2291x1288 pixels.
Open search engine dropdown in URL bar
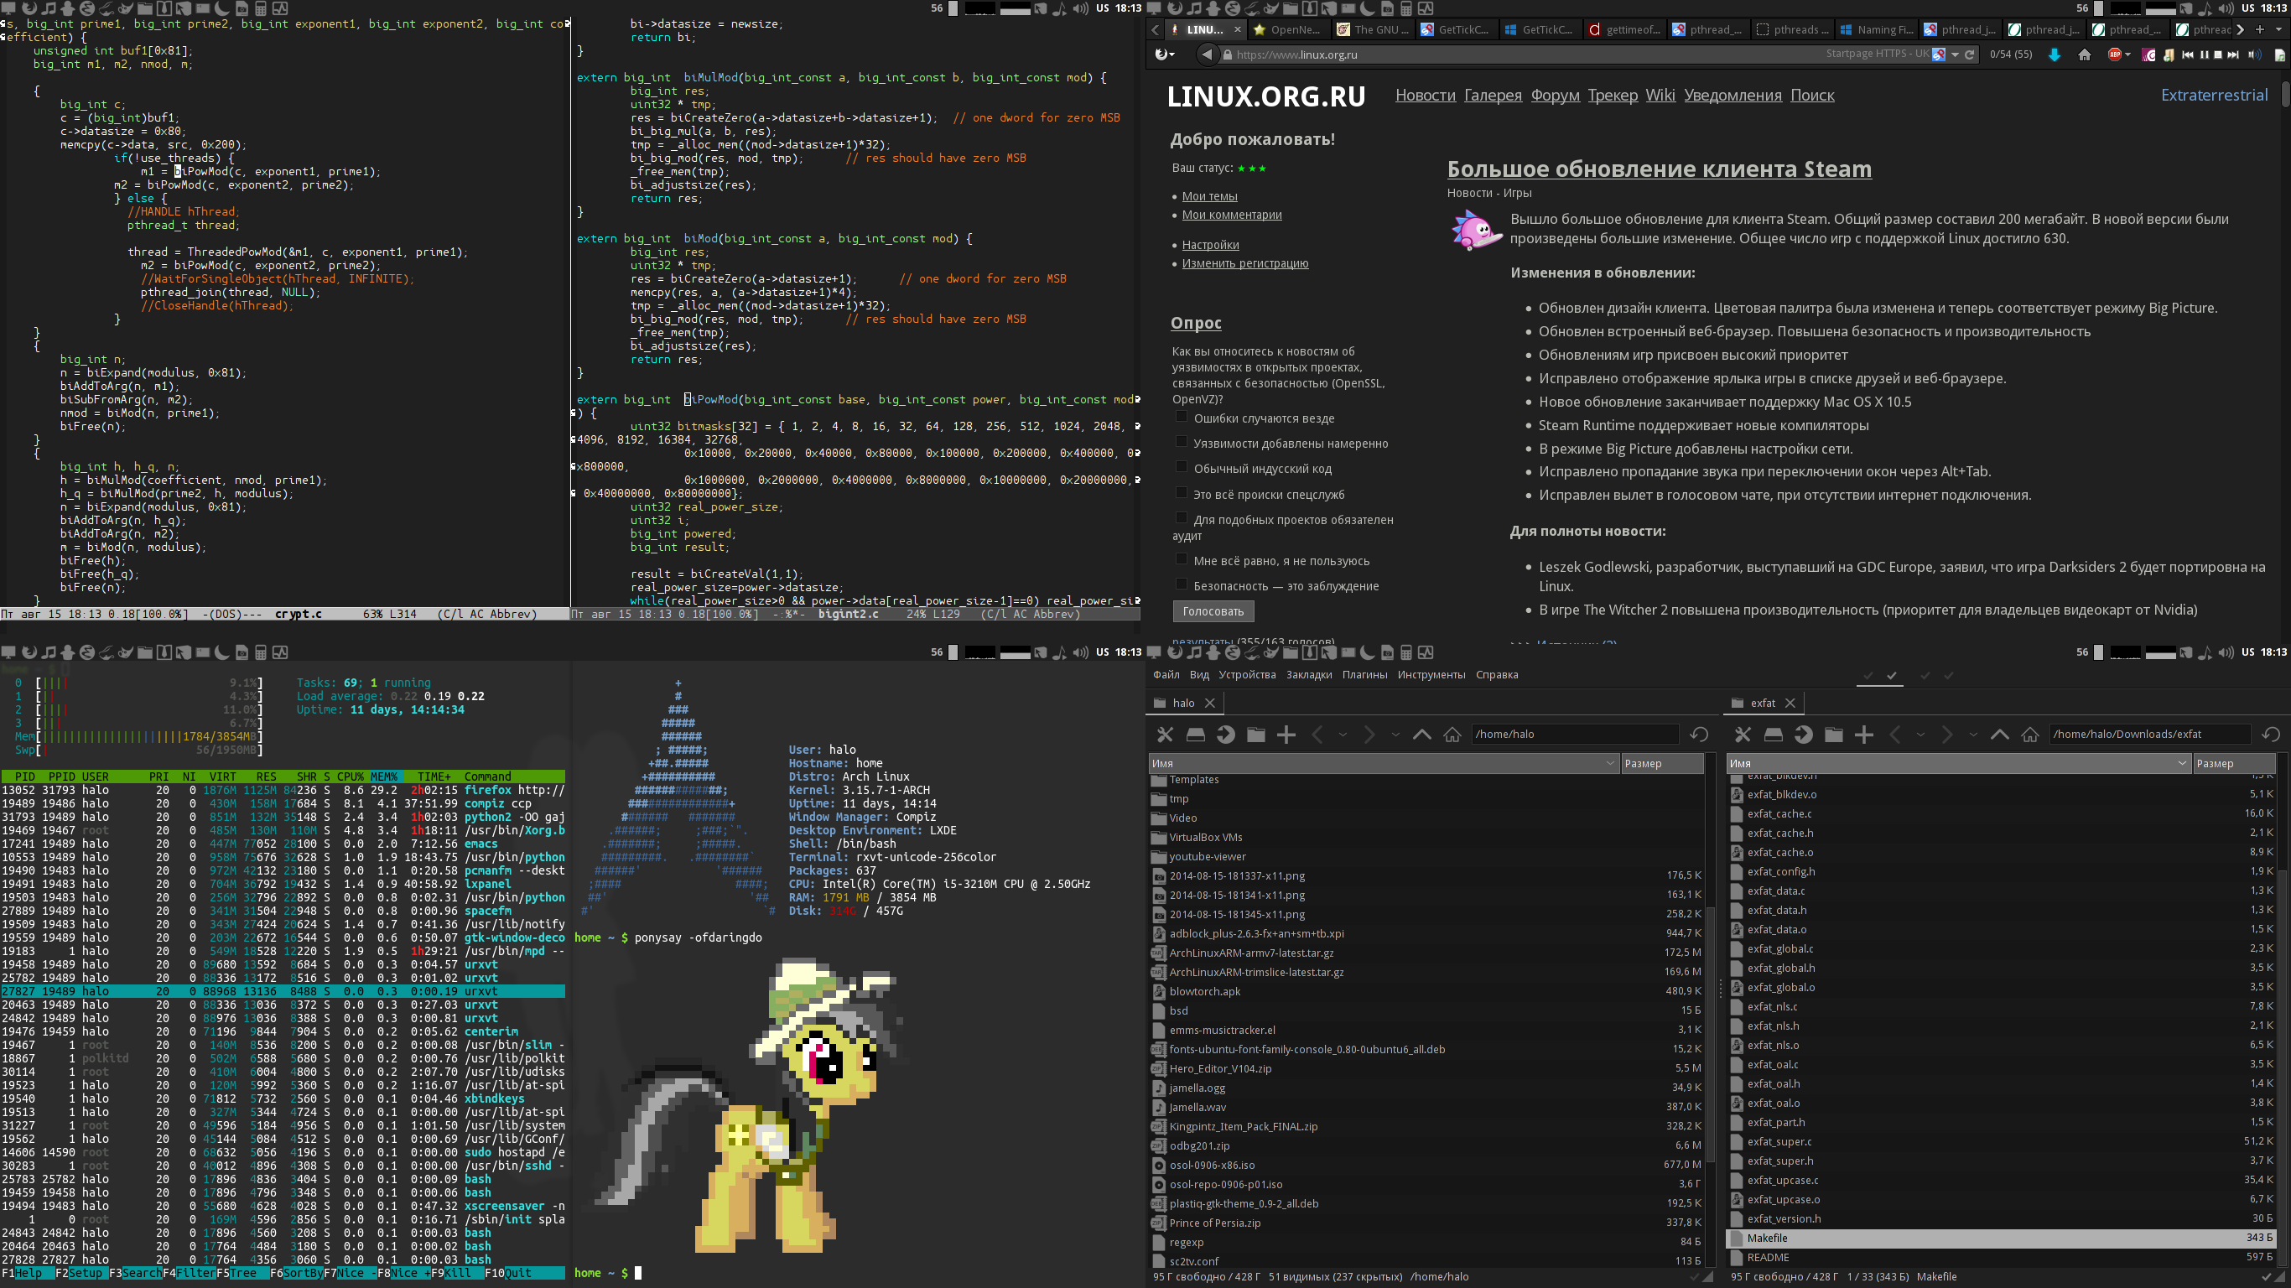1955,55
